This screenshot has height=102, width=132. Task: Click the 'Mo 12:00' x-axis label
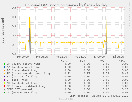point(61,57)
